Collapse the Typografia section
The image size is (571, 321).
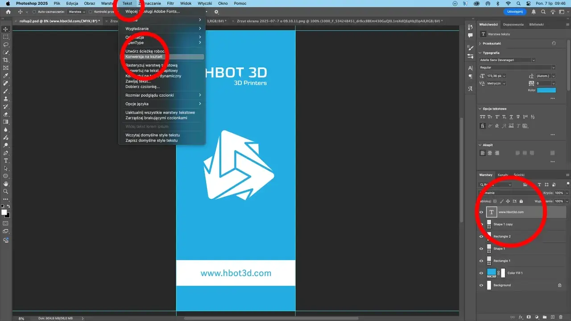[480, 53]
